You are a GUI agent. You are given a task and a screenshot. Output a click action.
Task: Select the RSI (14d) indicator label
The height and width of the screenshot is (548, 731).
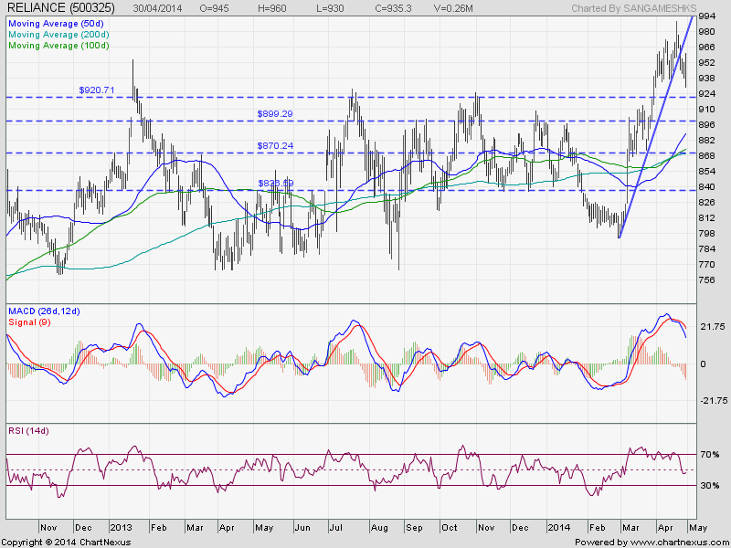(28, 431)
